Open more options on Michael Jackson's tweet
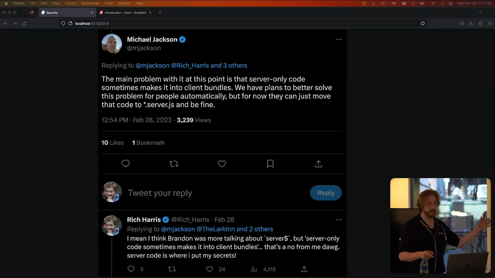The height and width of the screenshot is (278, 495). pos(339,40)
